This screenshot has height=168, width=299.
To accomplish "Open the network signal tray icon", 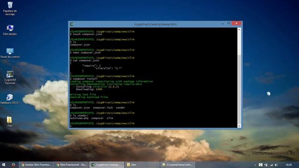I will coord(271,165).
